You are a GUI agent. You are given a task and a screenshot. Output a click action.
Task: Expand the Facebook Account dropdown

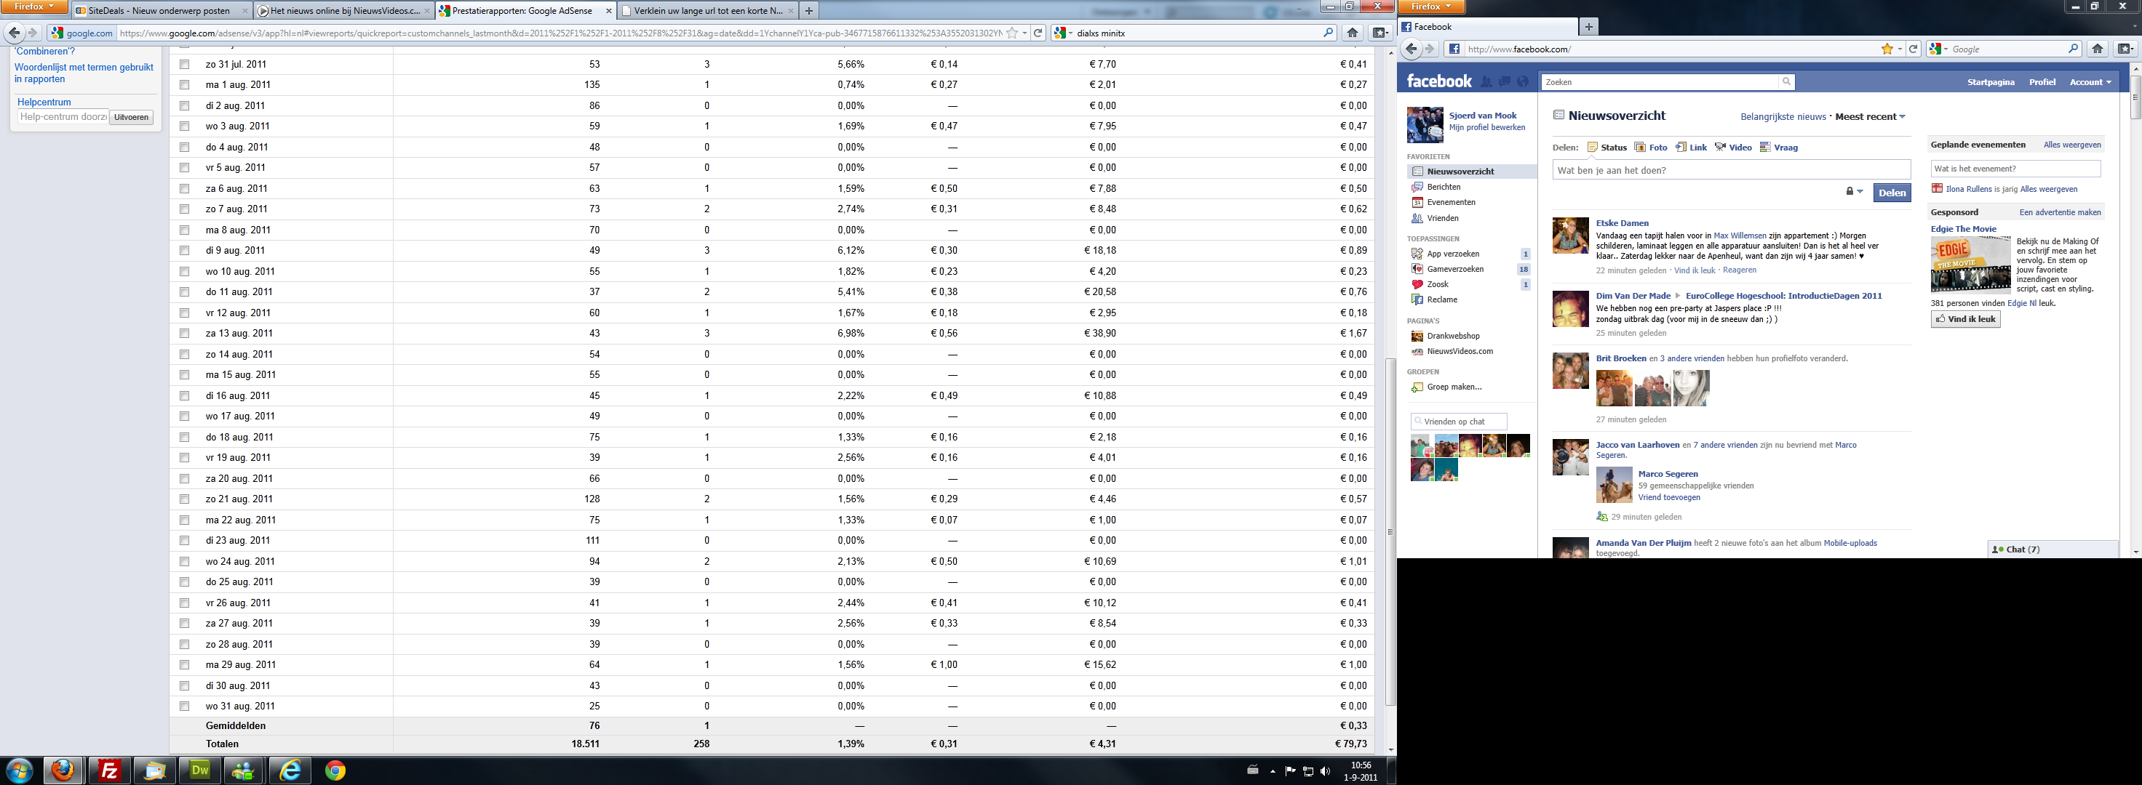(x=2090, y=82)
